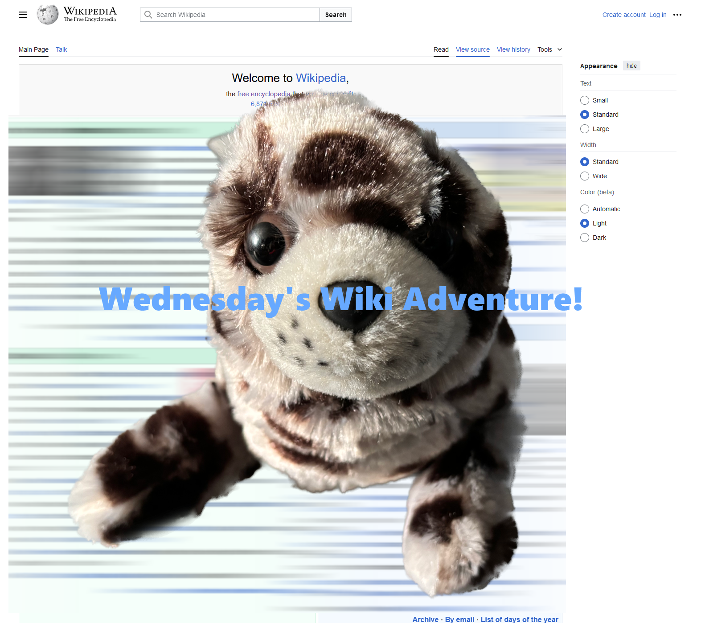
Task: Select Large text size
Action: tap(585, 129)
